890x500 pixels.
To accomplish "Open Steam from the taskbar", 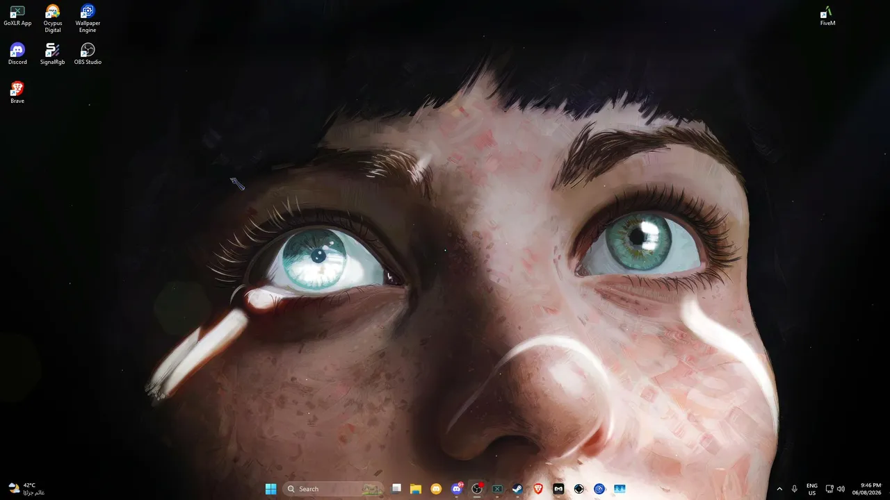I will (x=517, y=489).
